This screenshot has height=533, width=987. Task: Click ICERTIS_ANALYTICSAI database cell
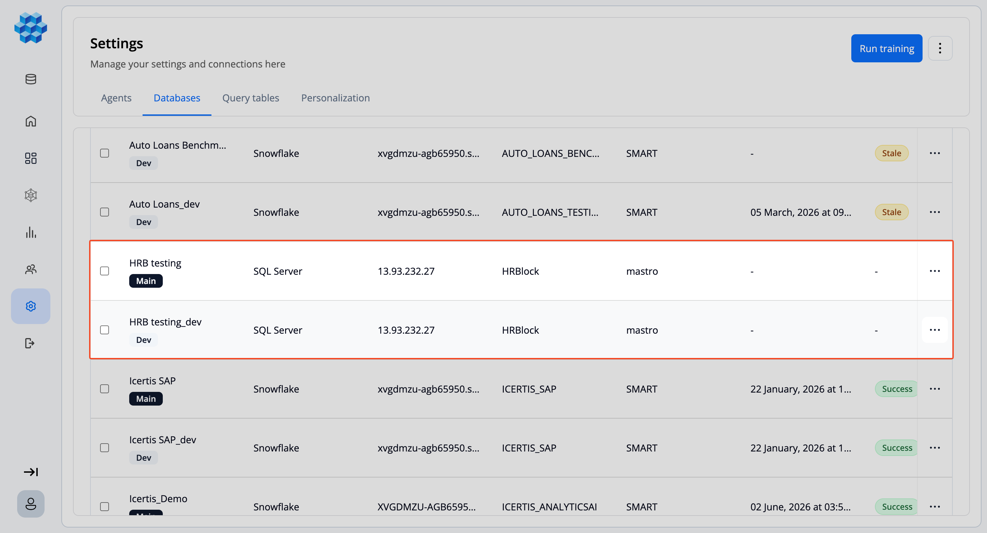point(549,507)
